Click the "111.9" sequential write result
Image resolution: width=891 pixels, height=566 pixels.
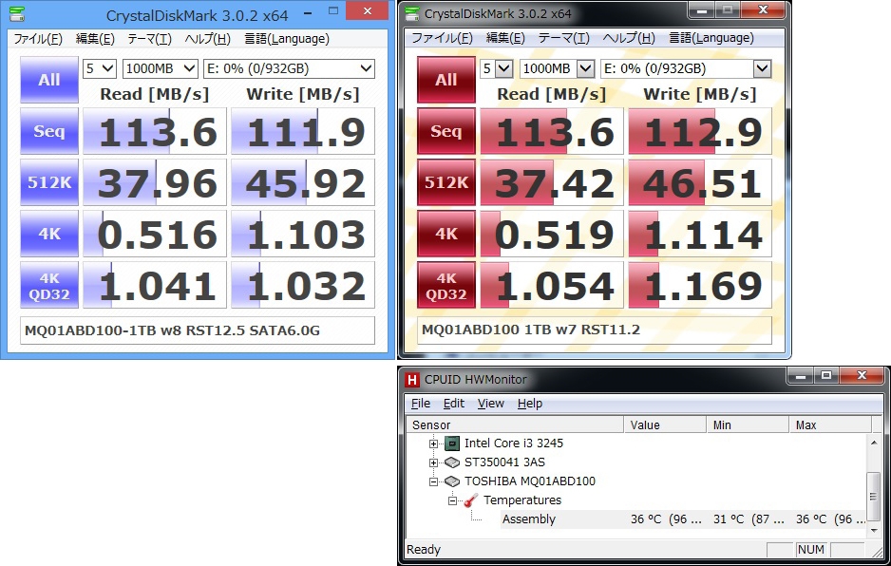pos(303,131)
